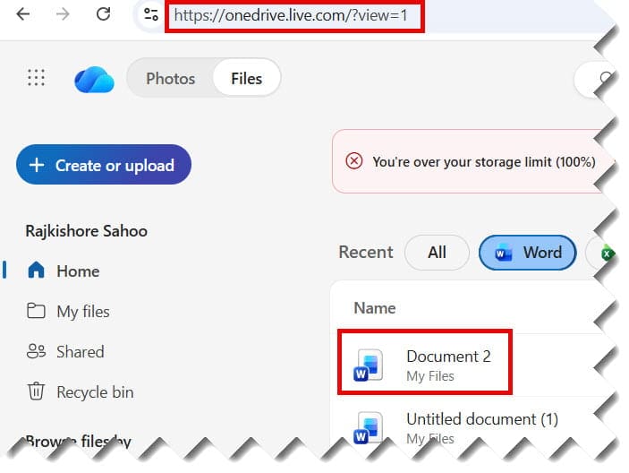This screenshot has width=629, height=473.
Task: Open site information icon beside URL
Action: pyautogui.click(x=151, y=14)
